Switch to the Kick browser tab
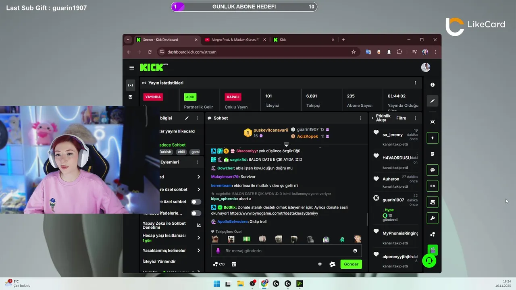516x290 pixels. [304, 40]
